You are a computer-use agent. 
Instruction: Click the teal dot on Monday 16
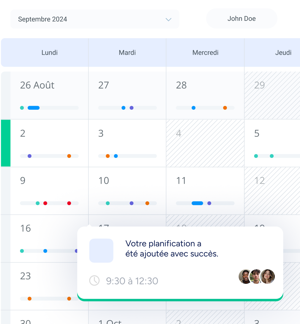point(22,251)
